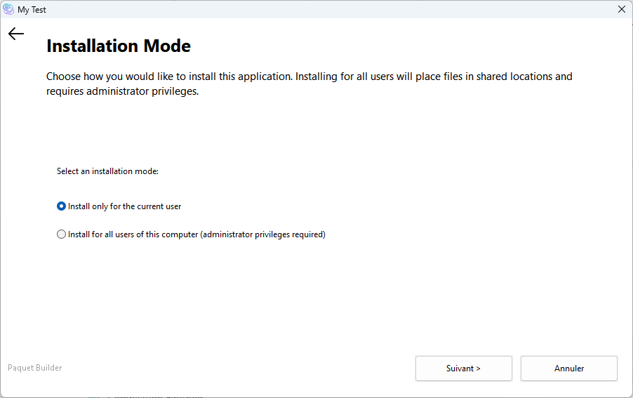Viewport: 633px width, 398px height.
Task: Click the My Test app icon
Action: tap(8, 9)
